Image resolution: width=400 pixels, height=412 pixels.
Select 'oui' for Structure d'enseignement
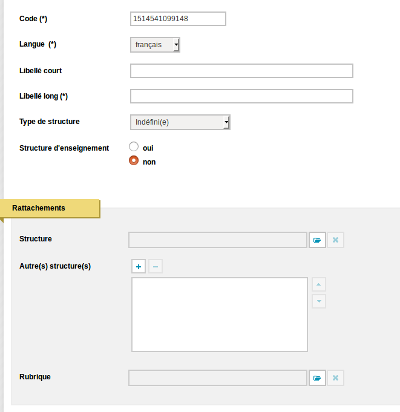click(x=134, y=146)
